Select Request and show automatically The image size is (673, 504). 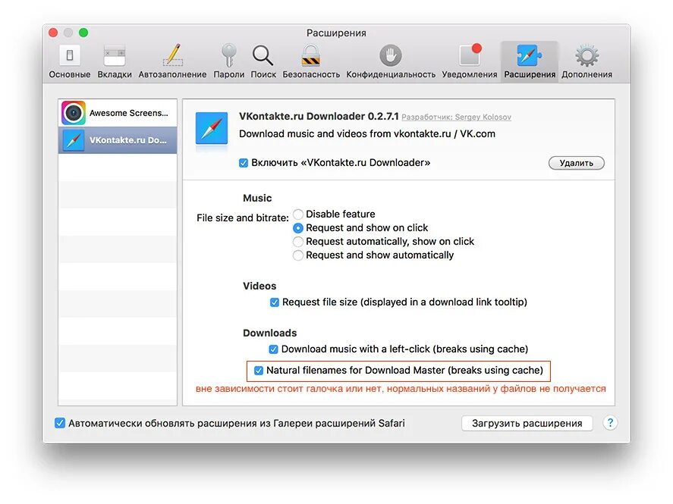(298, 255)
